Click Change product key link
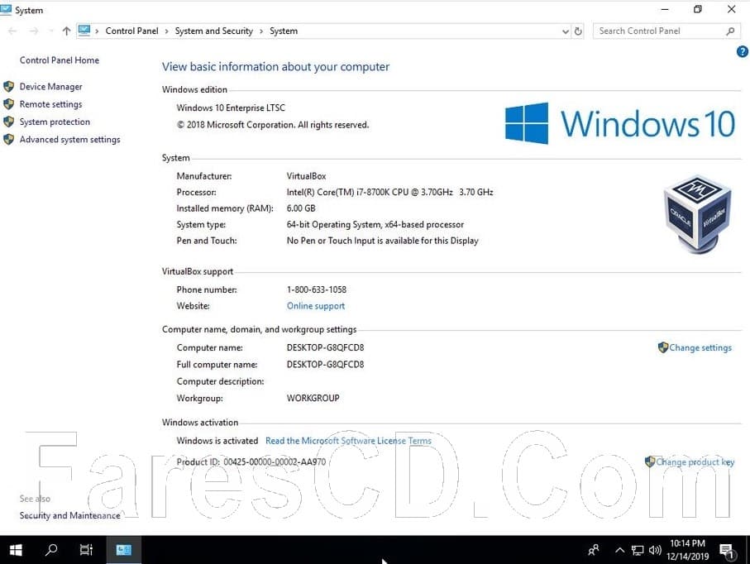This screenshot has height=564, width=750. pos(695,462)
